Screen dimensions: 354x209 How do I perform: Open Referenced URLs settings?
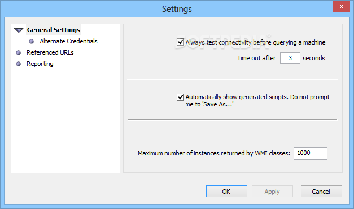(x=50, y=52)
